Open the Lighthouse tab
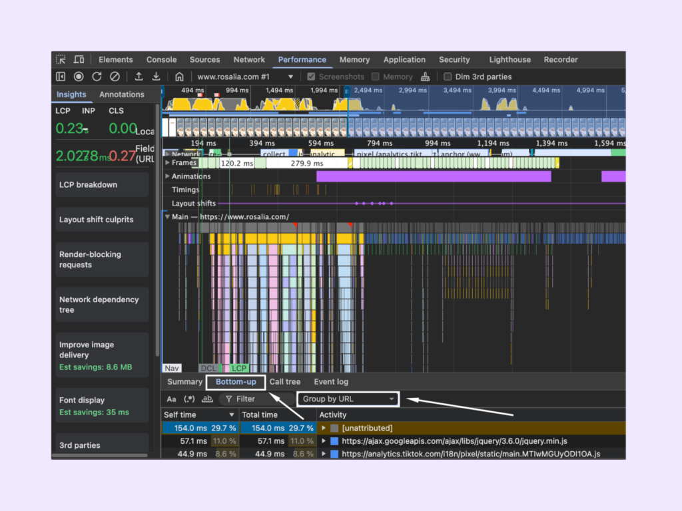The width and height of the screenshot is (682, 511). coord(510,59)
